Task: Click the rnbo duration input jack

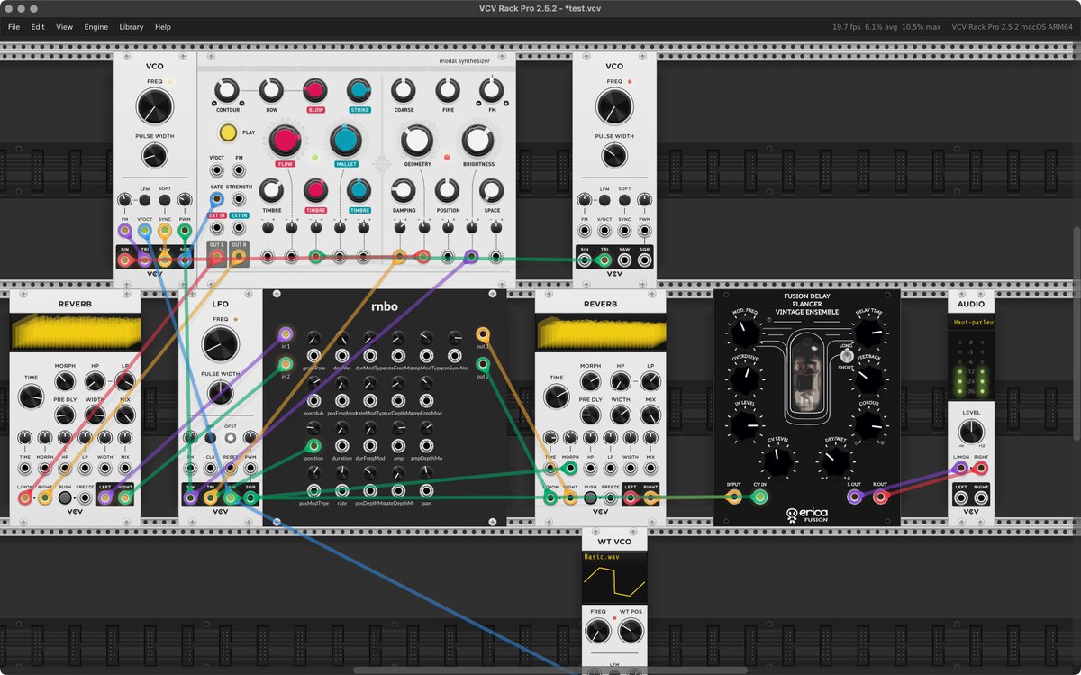Action: tap(342, 446)
